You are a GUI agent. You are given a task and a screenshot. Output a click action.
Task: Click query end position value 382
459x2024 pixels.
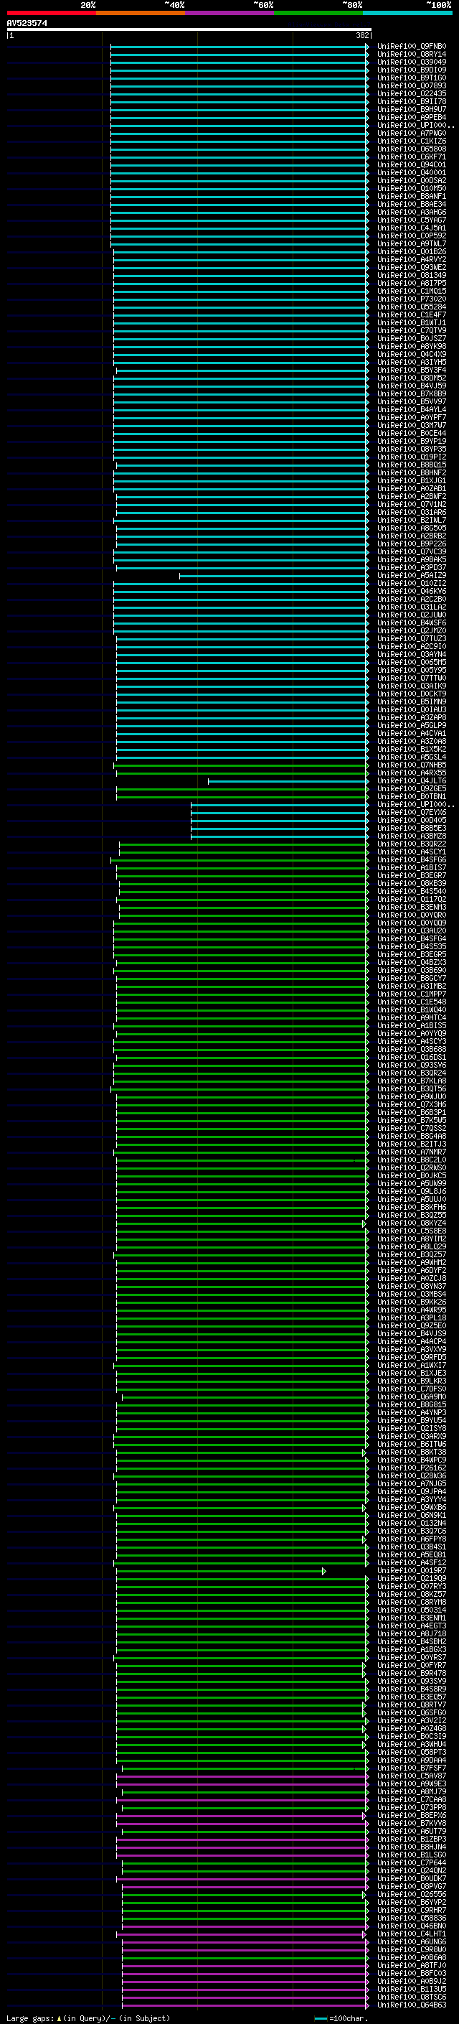coord(362,35)
